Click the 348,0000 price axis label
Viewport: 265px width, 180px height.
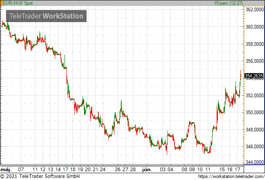point(255,130)
